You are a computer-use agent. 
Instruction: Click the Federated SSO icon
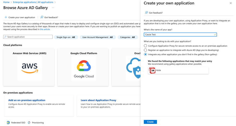tap(8, 123)
